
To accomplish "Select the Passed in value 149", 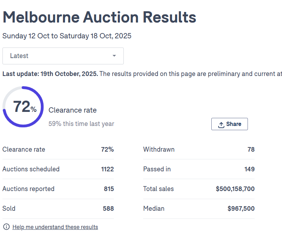I will (x=249, y=169).
